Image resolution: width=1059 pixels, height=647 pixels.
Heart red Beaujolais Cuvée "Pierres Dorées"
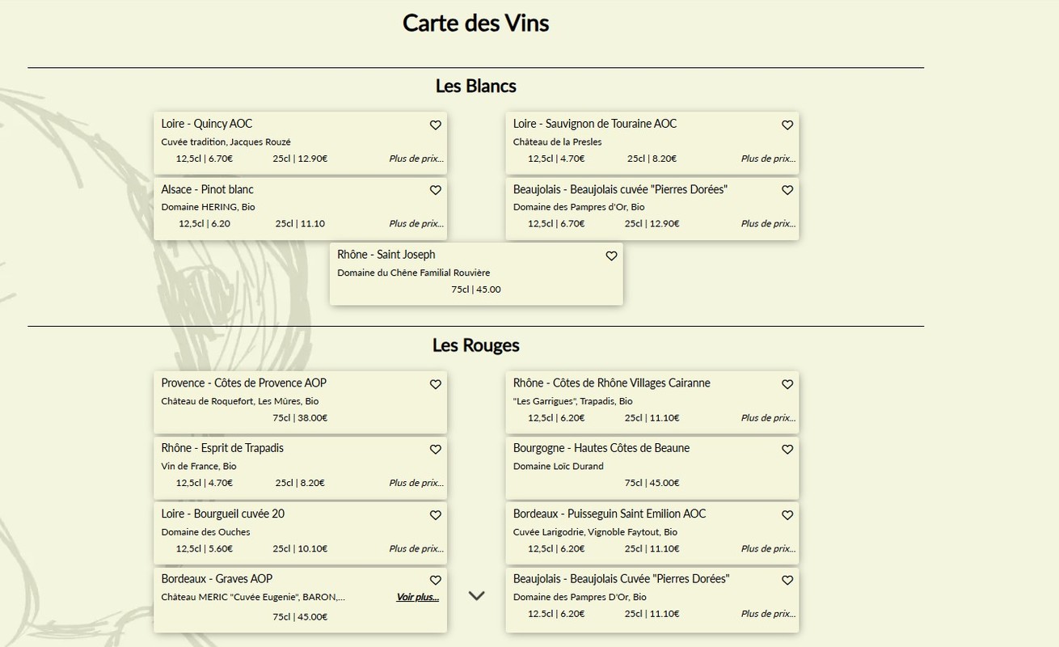(787, 580)
